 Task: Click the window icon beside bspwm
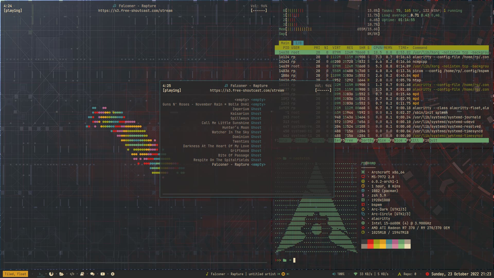[363, 205]
